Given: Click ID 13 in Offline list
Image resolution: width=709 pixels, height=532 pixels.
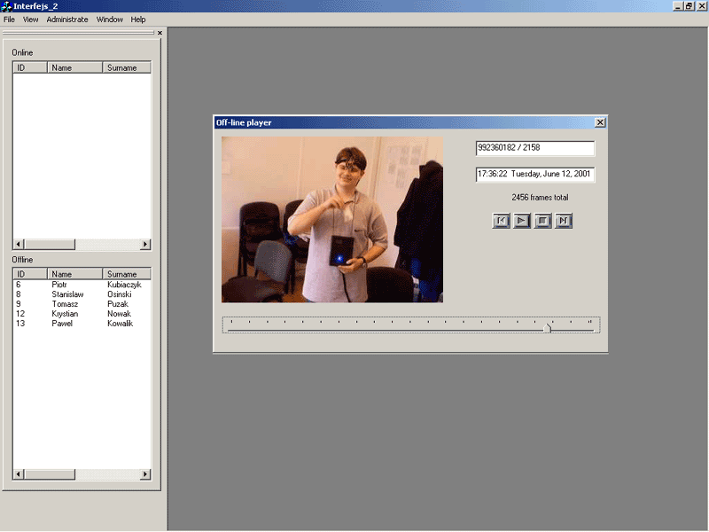Looking at the screenshot, I should point(20,324).
